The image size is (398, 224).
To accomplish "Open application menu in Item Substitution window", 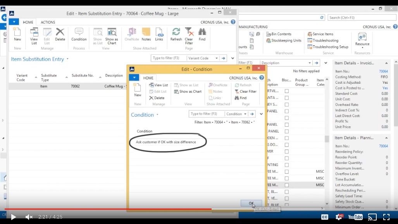I will 14,22.
